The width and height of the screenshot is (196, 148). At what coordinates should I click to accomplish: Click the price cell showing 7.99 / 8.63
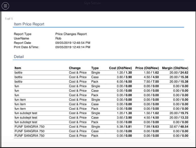(151, 127)
